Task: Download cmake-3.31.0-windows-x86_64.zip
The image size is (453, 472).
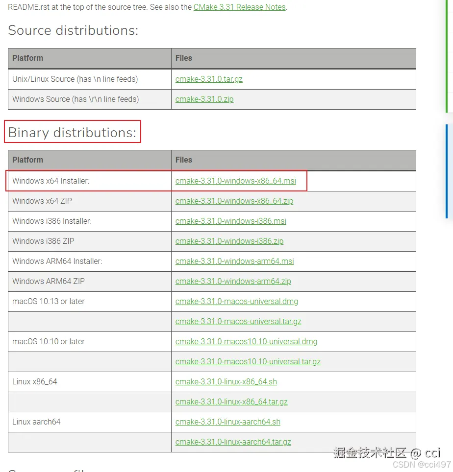Action: click(x=234, y=201)
